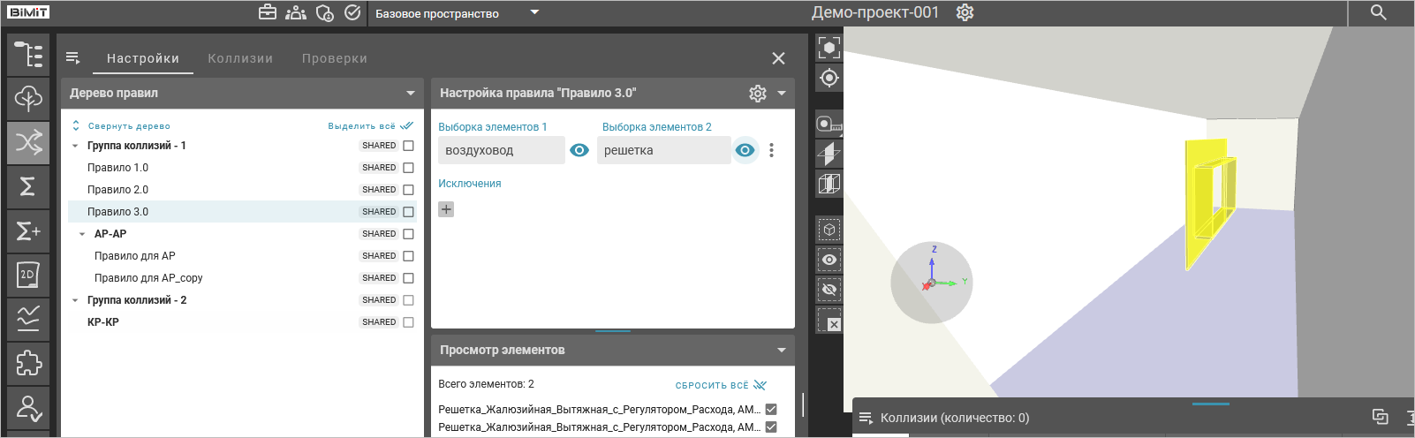Tick the checkbox for Группа коллизий - 2
The width and height of the screenshot is (1415, 438).
(x=408, y=300)
